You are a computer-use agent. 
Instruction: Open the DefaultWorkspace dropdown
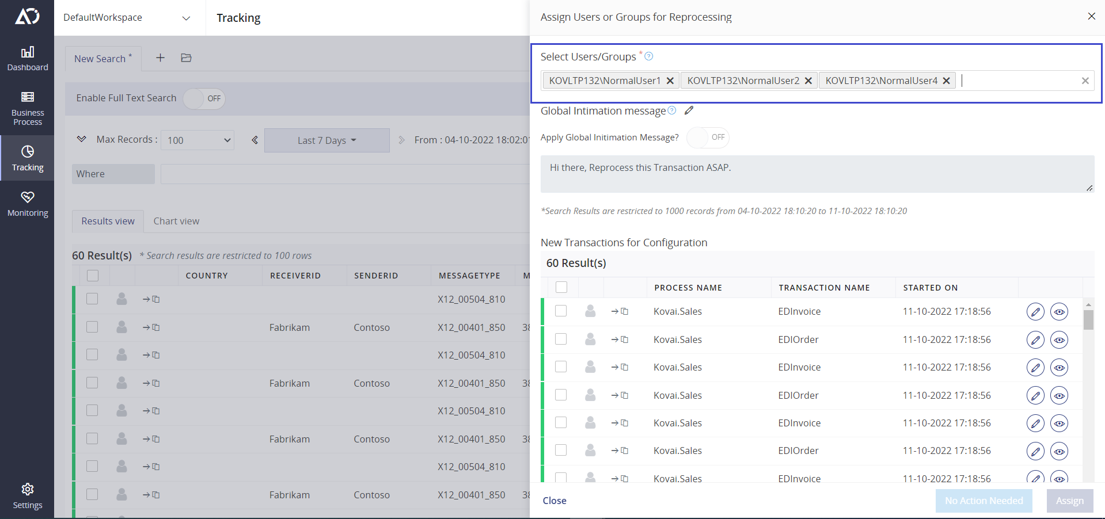127,17
